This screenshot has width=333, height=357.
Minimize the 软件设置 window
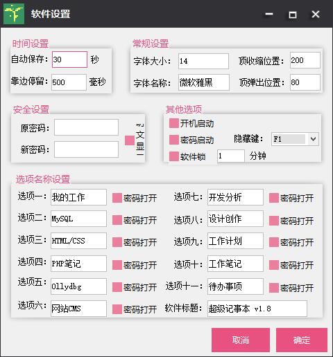(x=269, y=15)
